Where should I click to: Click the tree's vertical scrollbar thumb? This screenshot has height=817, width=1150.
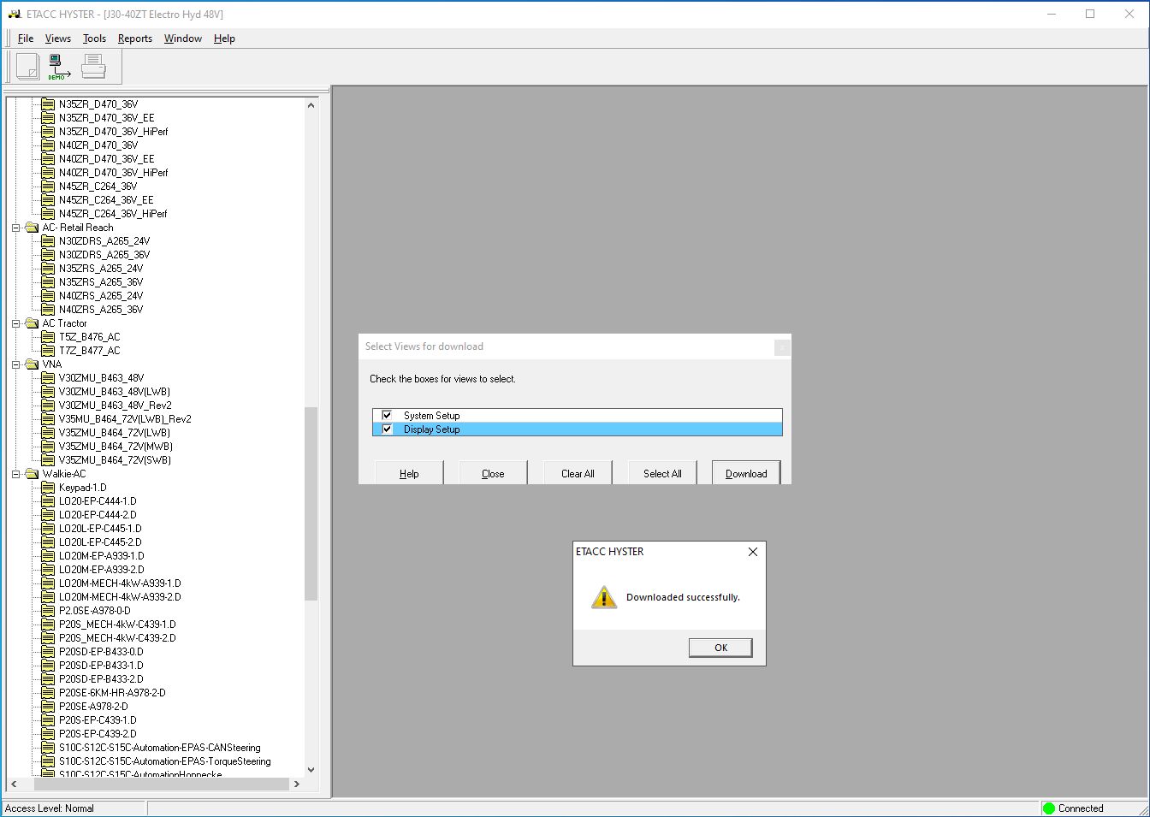(311, 503)
